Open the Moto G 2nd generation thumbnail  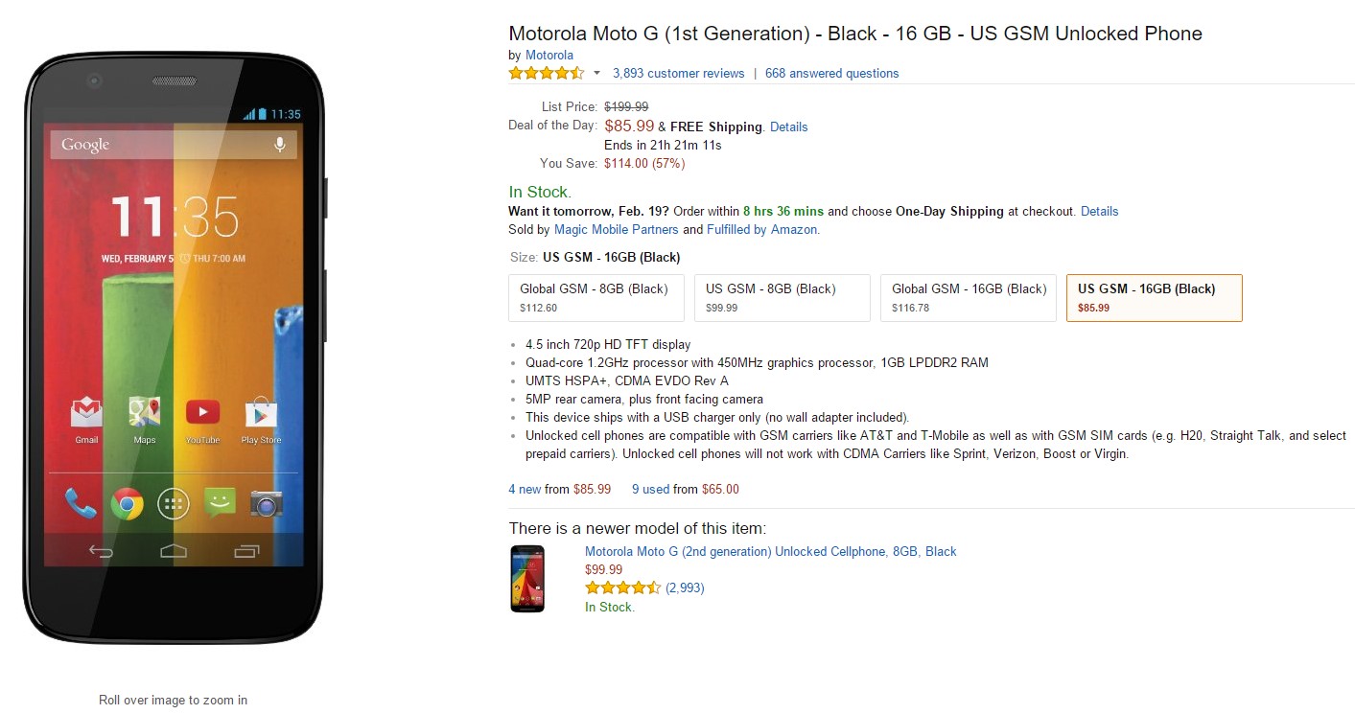[527, 578]
